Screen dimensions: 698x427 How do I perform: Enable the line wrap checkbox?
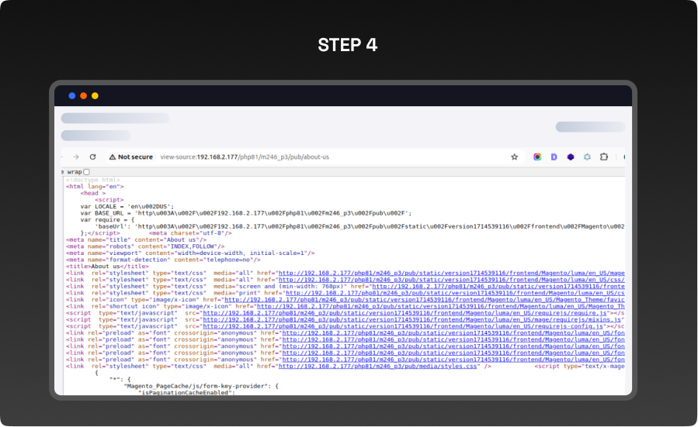pos(86,172)
